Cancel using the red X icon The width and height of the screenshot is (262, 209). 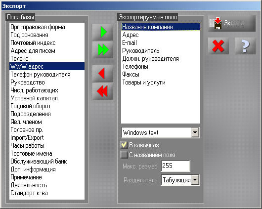(218, 46)
